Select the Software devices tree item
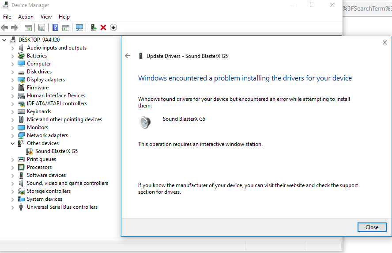Viewport: 392px width, 253px height. [x=46, y=175]
